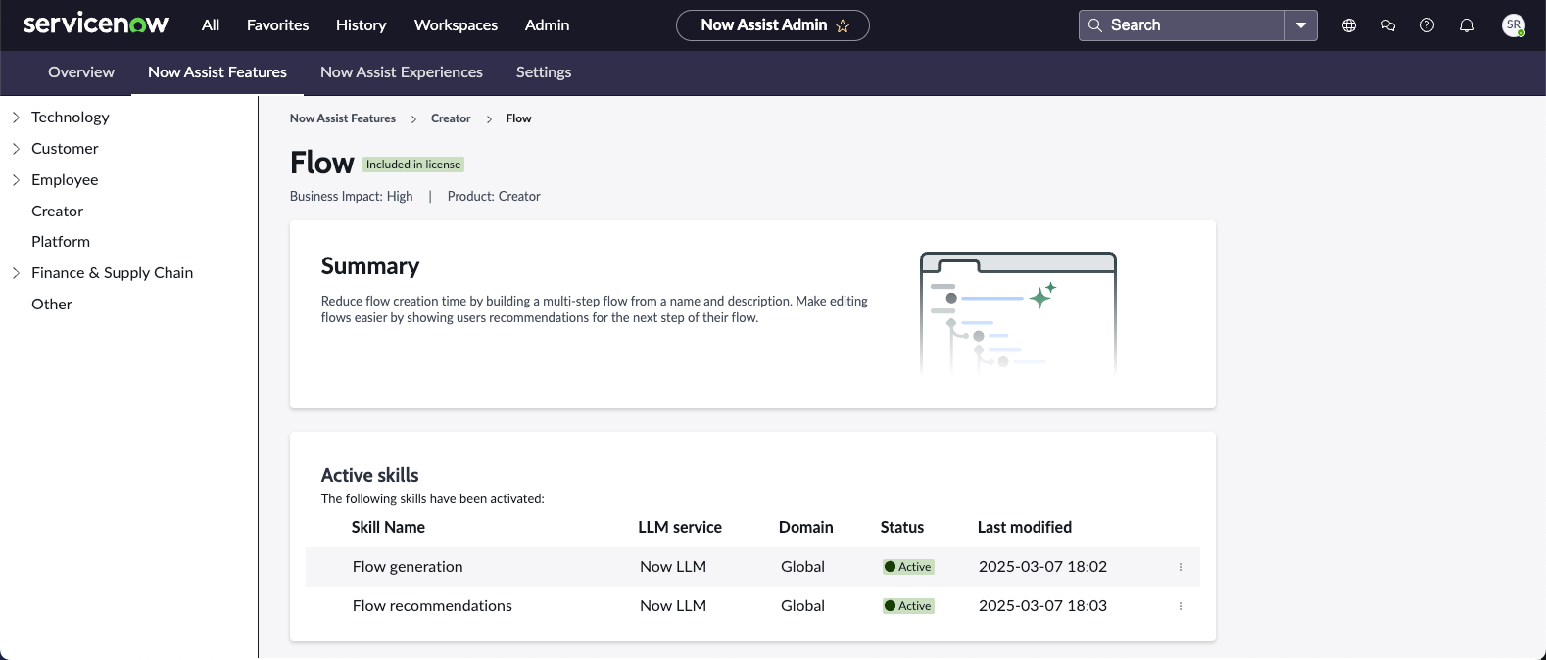Image resolution: width=1546 pixels, height=660 pixels.
Task: Click the 2025-03-07 18:02 timestamp
Action: click(1042, 567)
